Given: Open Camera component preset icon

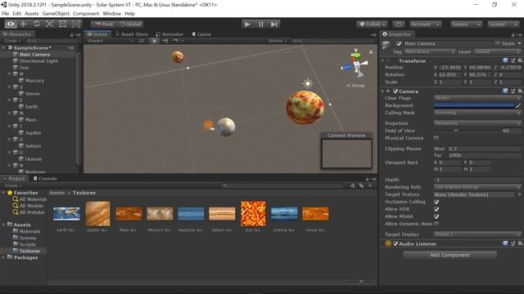Looking at the screenshot, I should [513, 91].
